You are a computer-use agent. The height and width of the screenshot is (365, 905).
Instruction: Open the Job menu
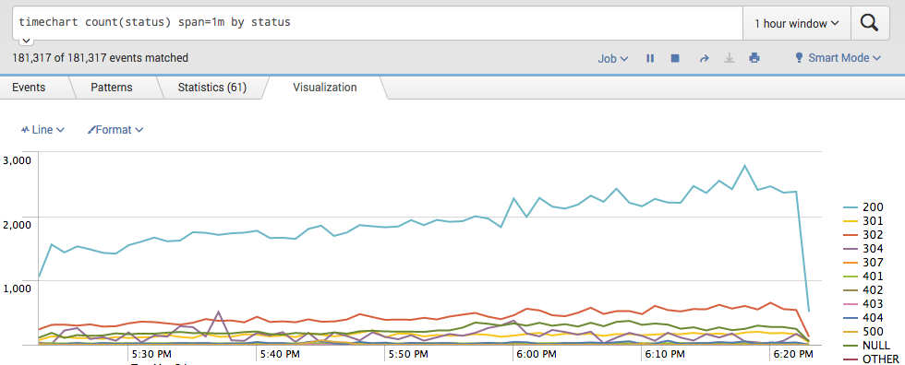[x=613, y=58]
